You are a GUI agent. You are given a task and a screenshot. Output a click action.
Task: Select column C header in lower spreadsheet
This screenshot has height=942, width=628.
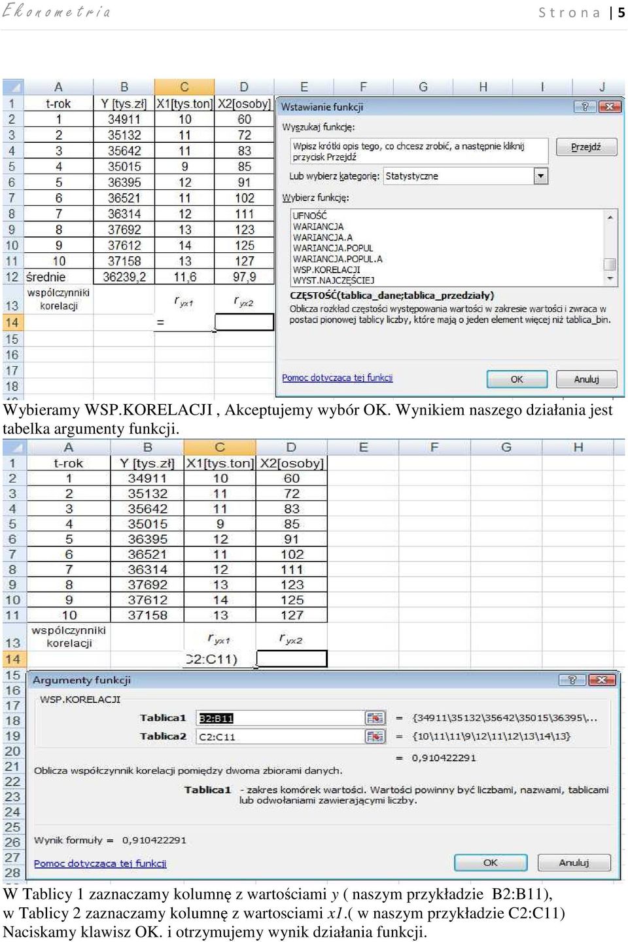(220, 447)
